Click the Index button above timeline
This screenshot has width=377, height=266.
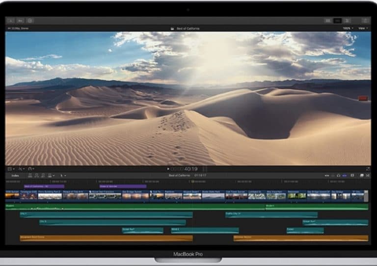pos(15,175)
